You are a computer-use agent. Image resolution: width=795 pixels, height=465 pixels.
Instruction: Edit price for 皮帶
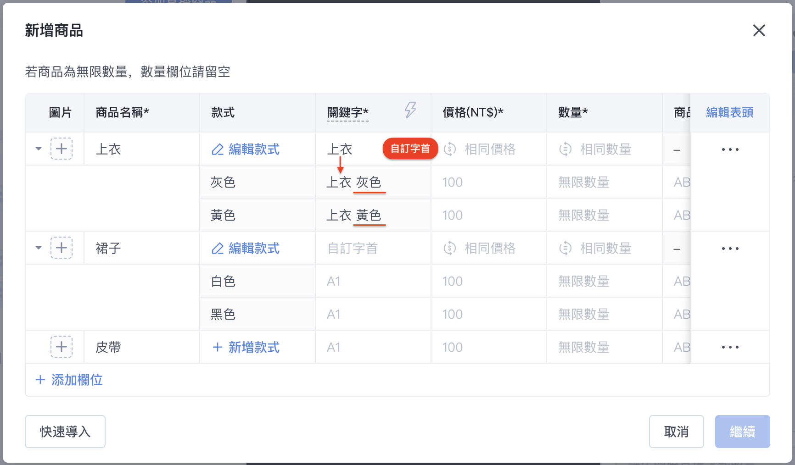point(489,347)
